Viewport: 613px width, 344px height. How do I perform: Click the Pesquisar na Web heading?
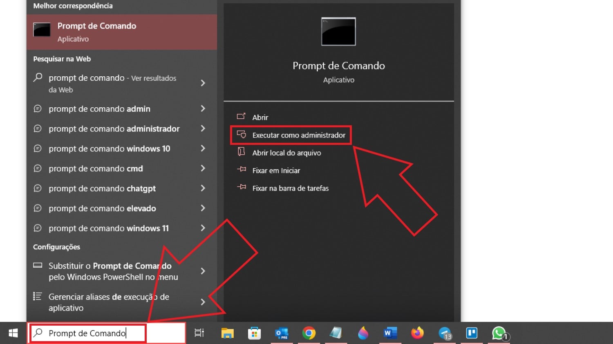pyautogui.click(x=62, y=59)
